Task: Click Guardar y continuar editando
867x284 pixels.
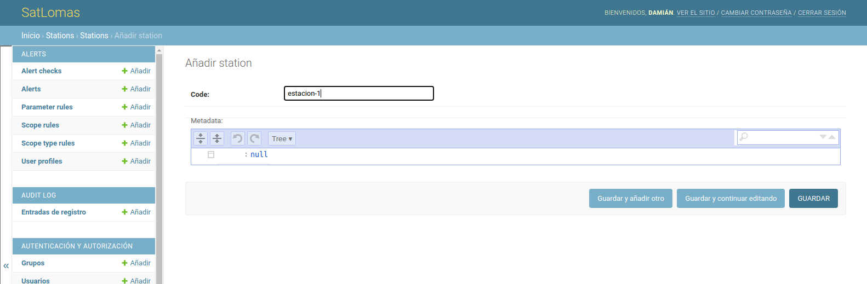Action: (731, 198)
